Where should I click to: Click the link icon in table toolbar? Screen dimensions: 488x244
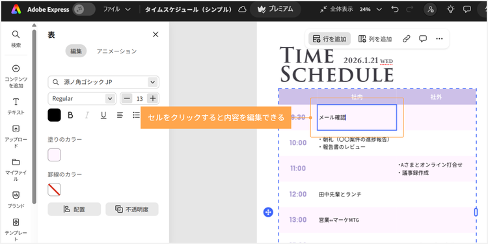[407, 38]
